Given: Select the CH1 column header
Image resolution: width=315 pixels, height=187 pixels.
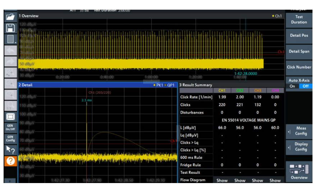Looking at the screenshot, I should pos(222,91).
